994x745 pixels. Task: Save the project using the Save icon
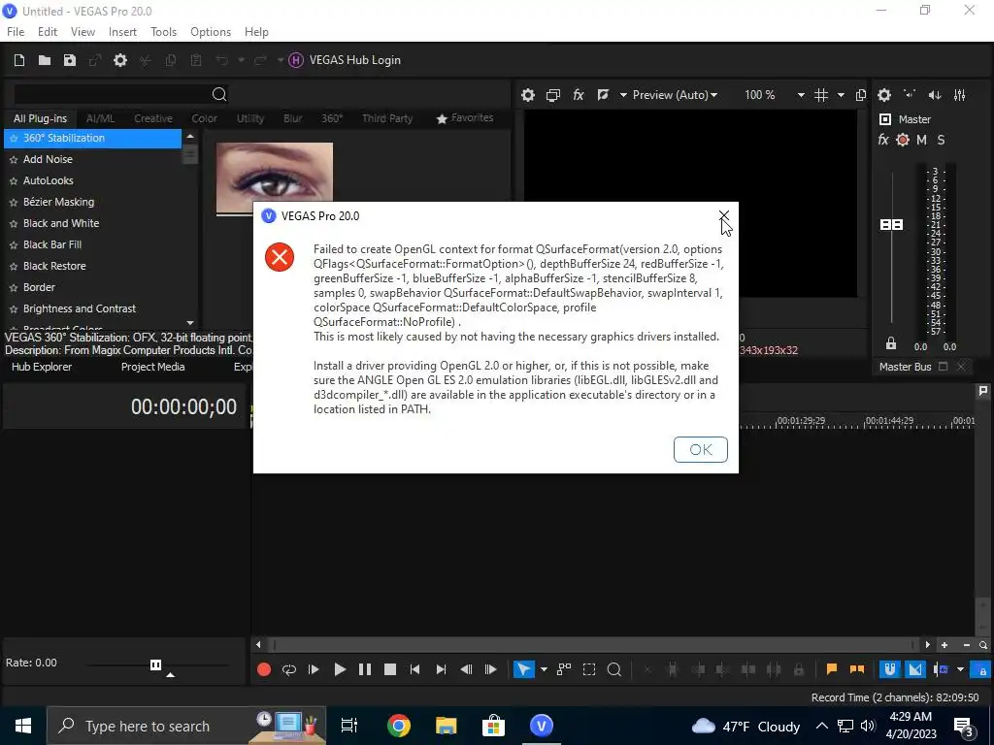(70, 60)
